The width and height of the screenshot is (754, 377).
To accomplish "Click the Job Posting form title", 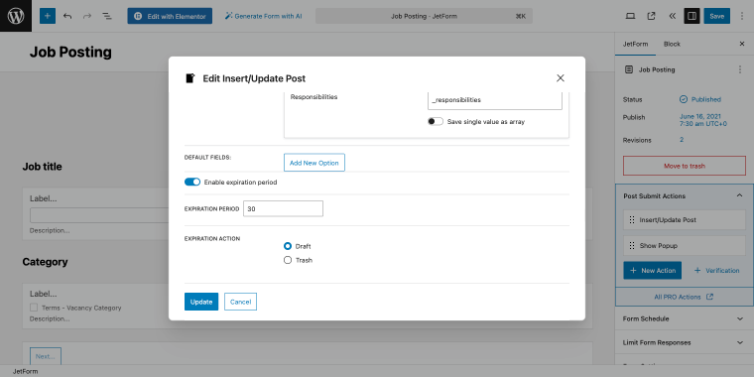I will coord(70,52).
